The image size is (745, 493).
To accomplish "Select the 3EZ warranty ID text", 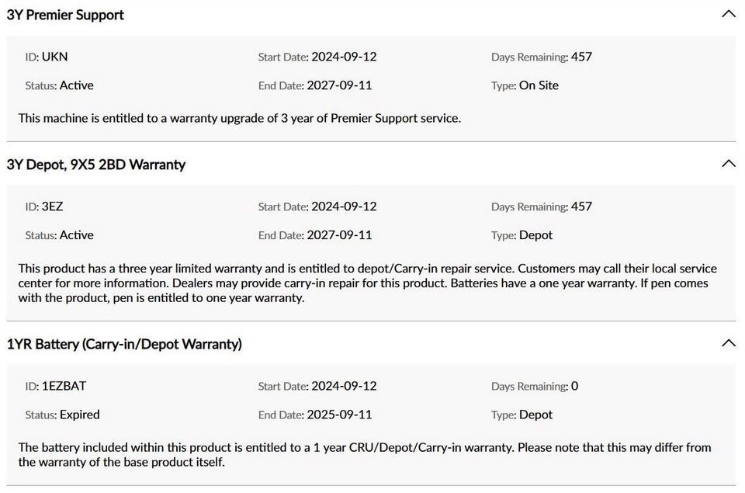I will [x=52, y=207].
